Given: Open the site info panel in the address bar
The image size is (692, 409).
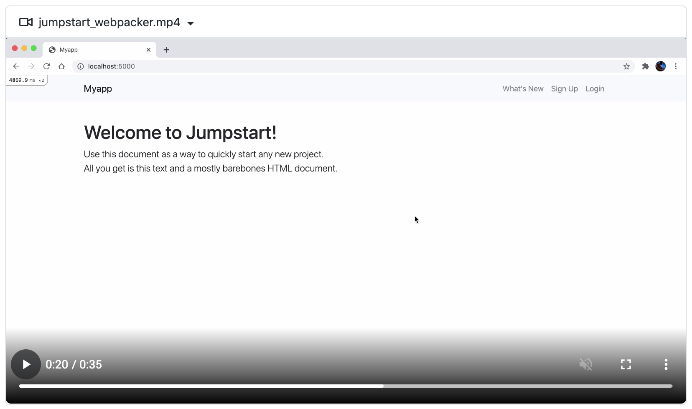Looking at the screenshot, I should pos(80,66).
